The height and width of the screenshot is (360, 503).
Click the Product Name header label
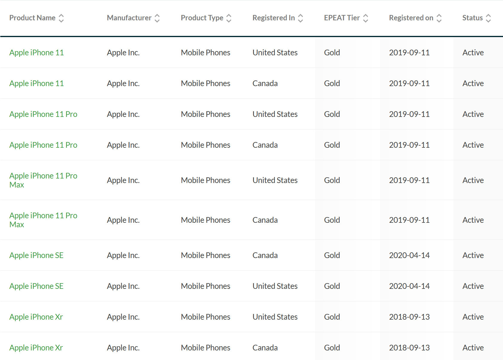(x=32, y=18)
